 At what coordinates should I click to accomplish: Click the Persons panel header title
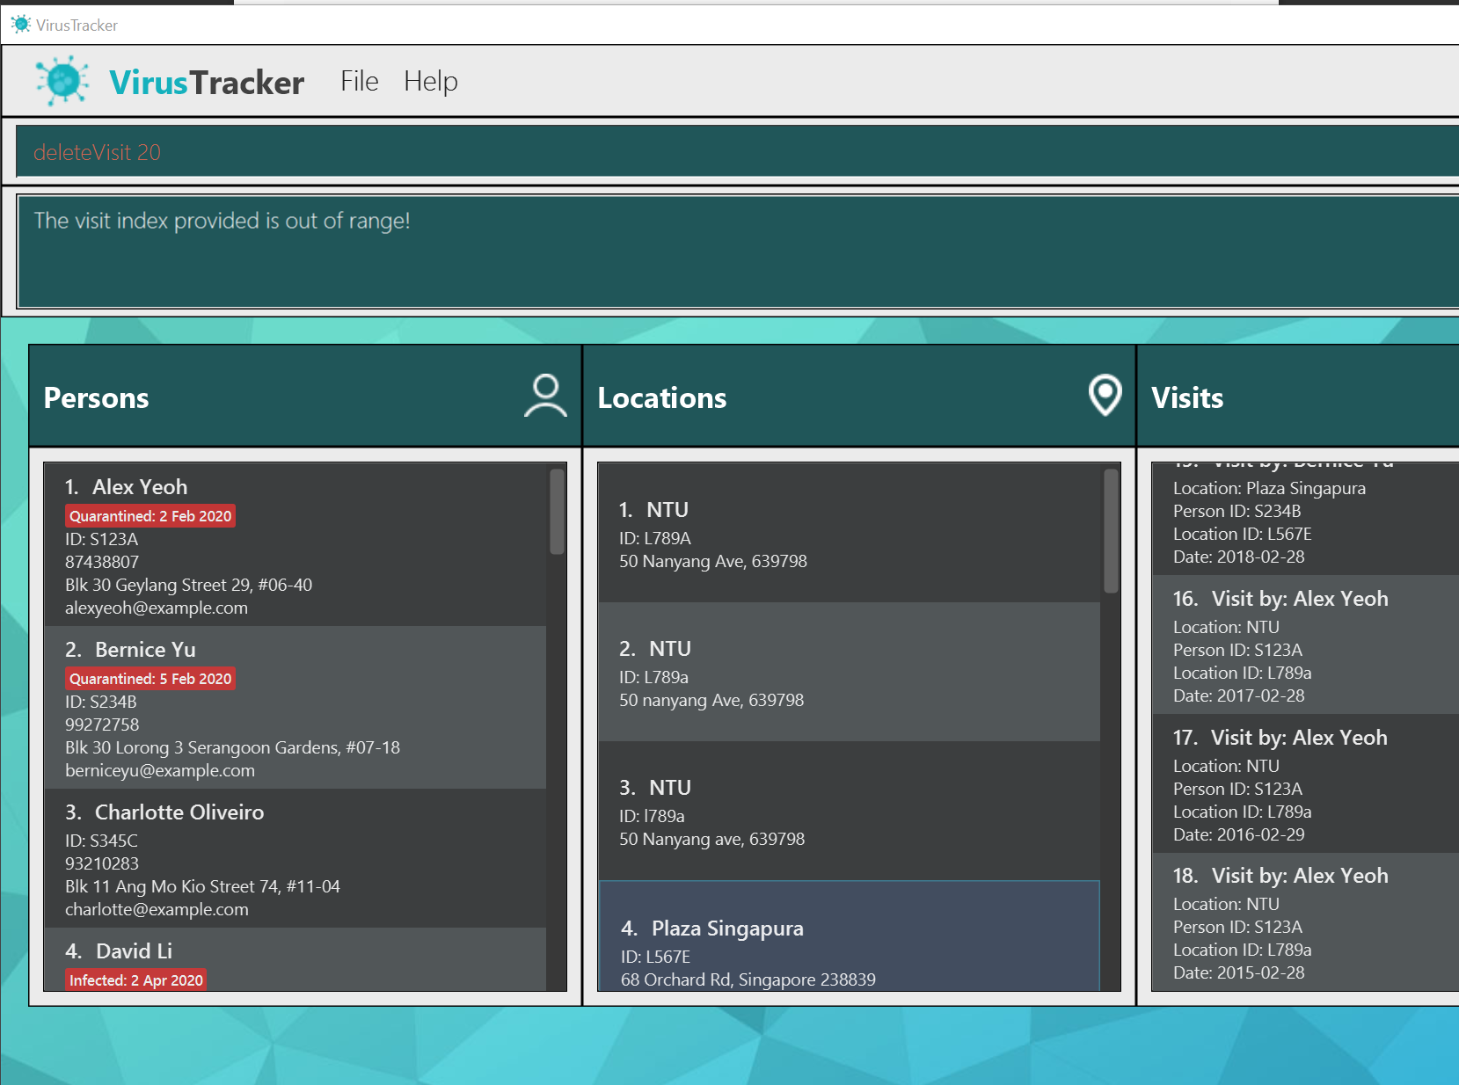(x=97, y=397)
